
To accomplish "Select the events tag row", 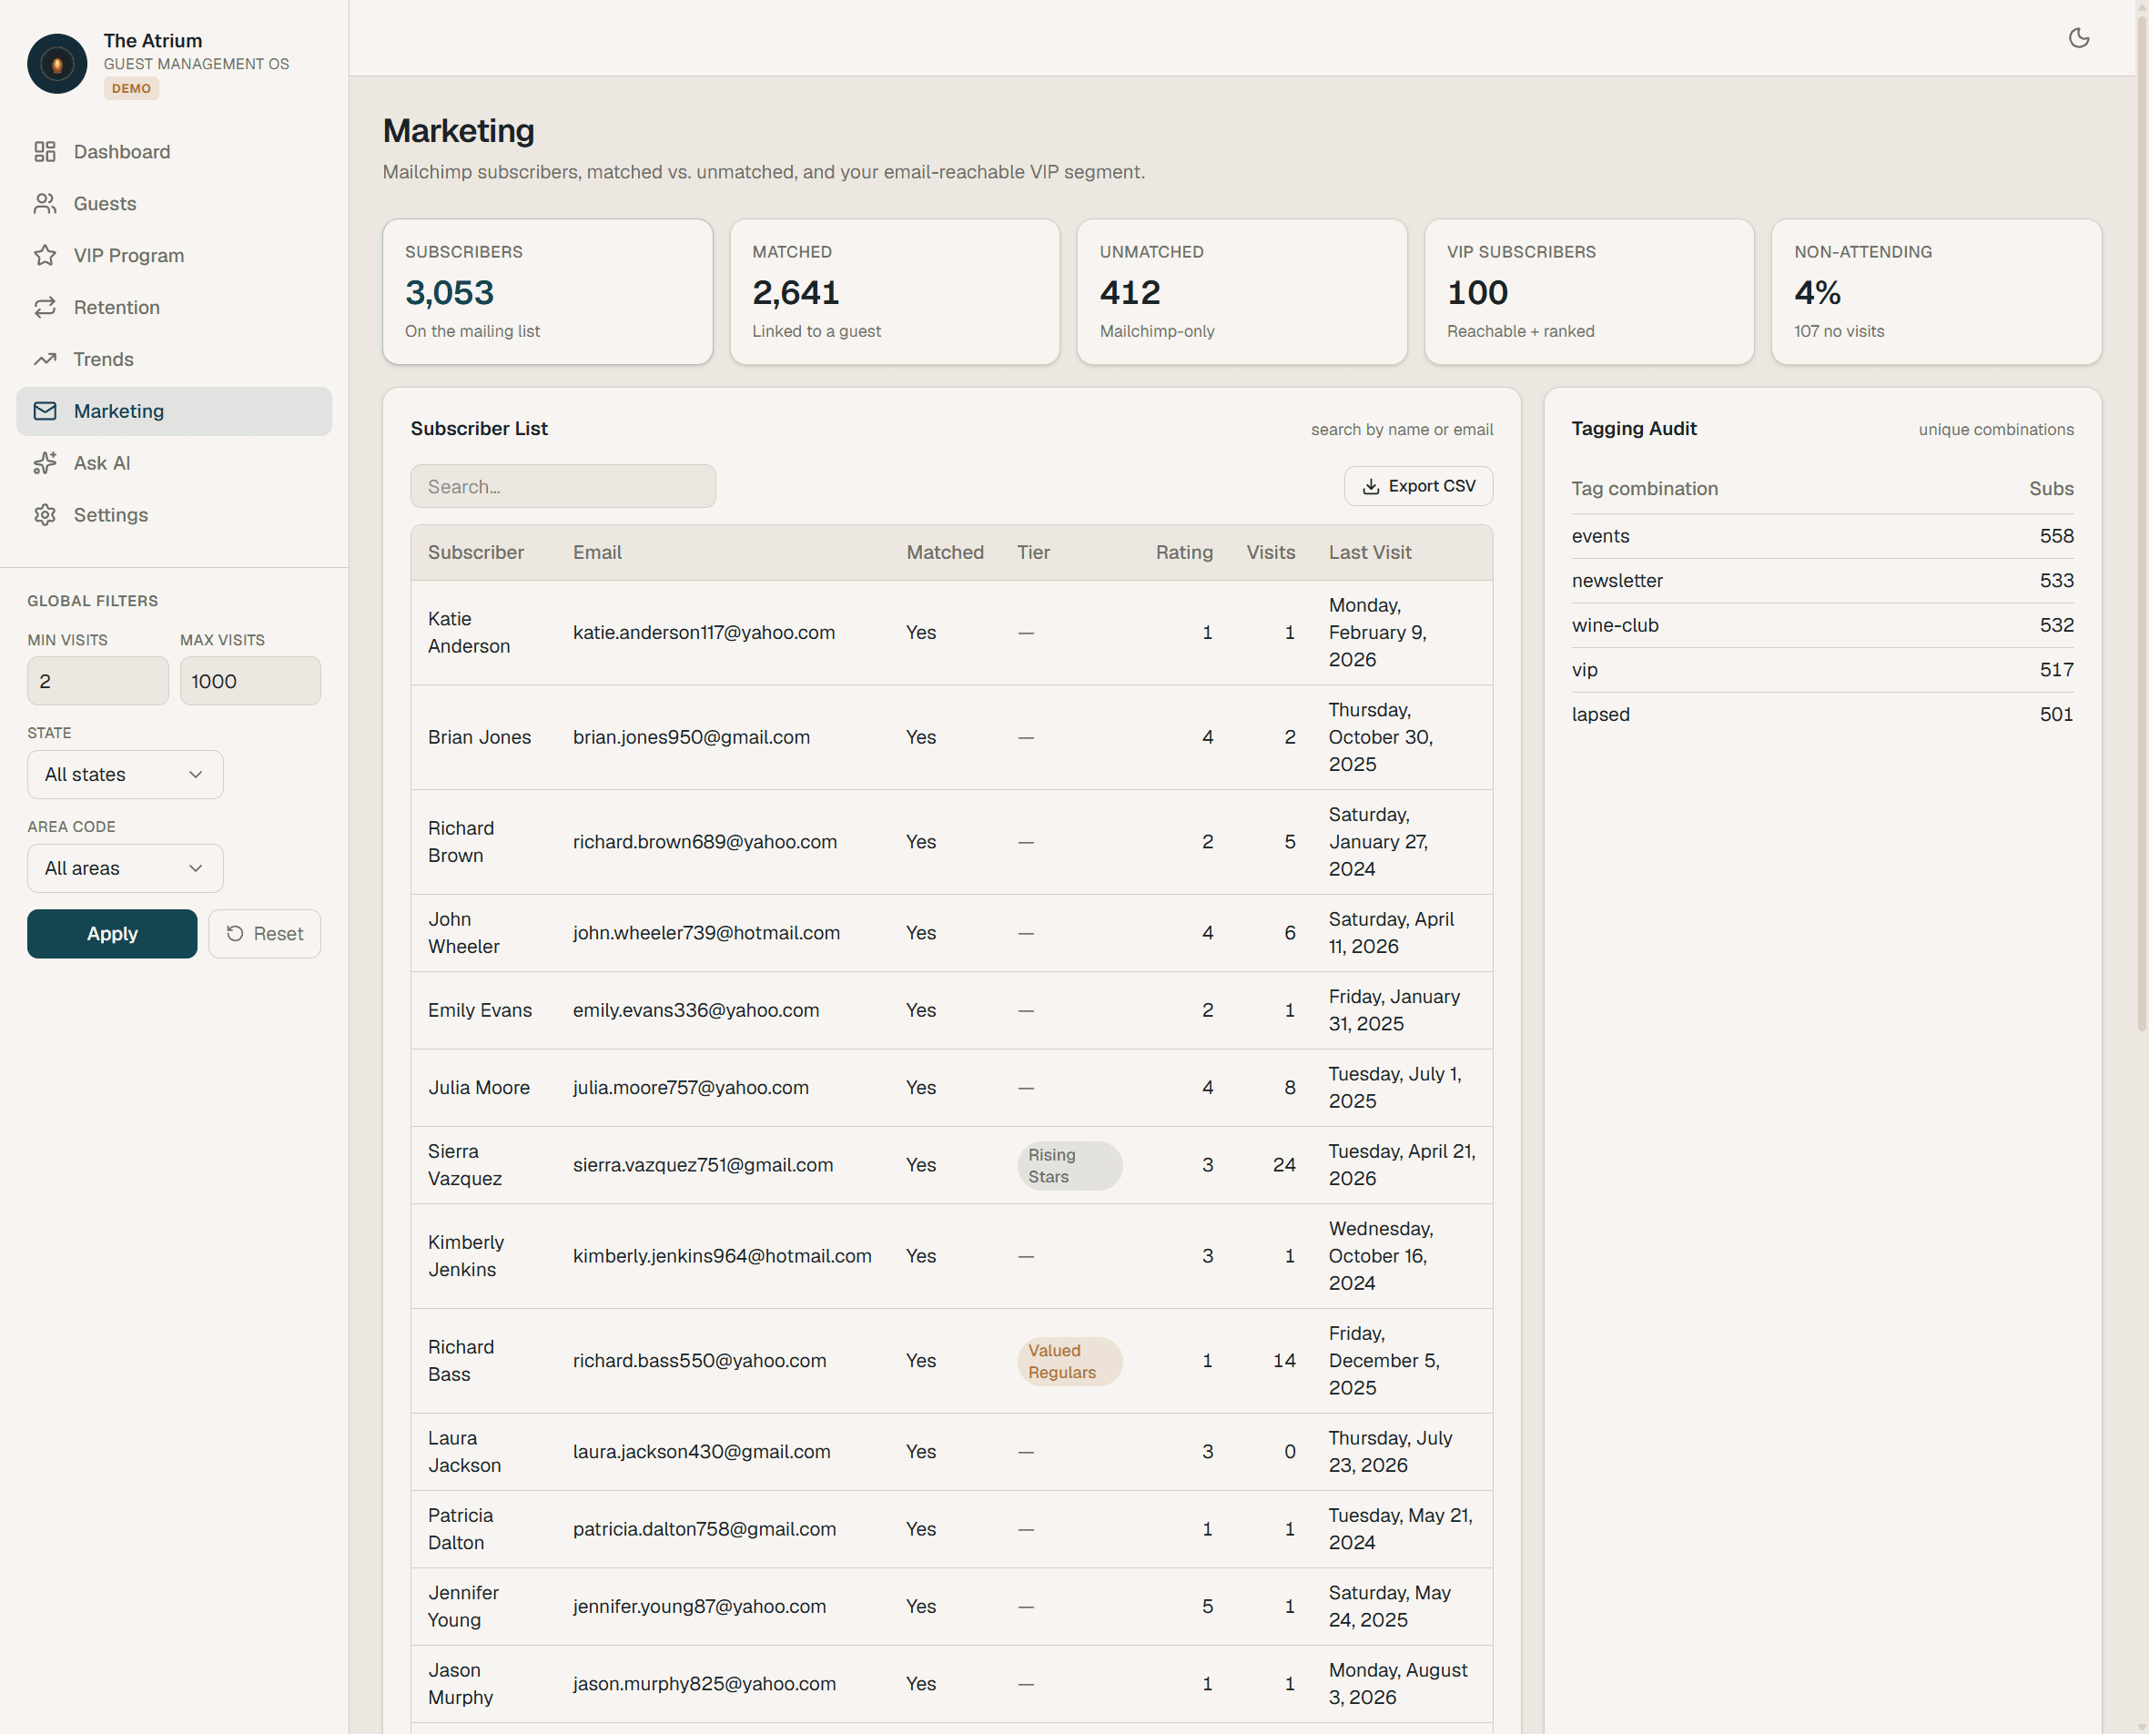I will tap(1822, 536).
